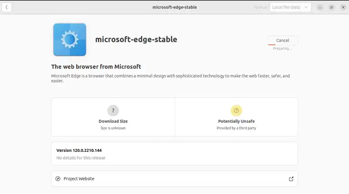Click the Size is unknown text

pos(113,128)
